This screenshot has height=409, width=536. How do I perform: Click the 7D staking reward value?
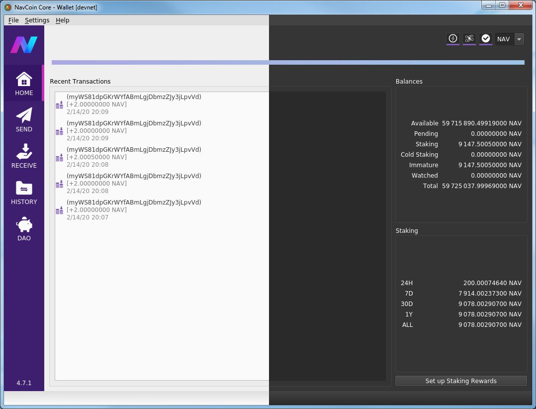click(x=490, y=294)
